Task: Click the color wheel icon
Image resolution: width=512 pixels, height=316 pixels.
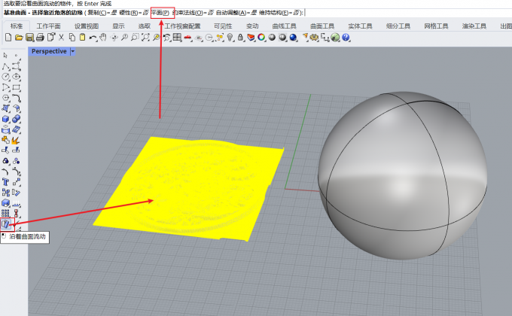Action: [261, 38]
